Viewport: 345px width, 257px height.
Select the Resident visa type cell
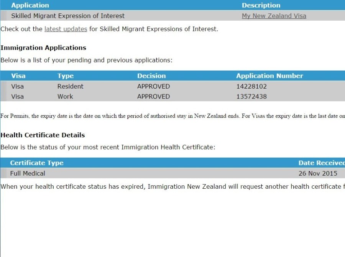[70, 86]
